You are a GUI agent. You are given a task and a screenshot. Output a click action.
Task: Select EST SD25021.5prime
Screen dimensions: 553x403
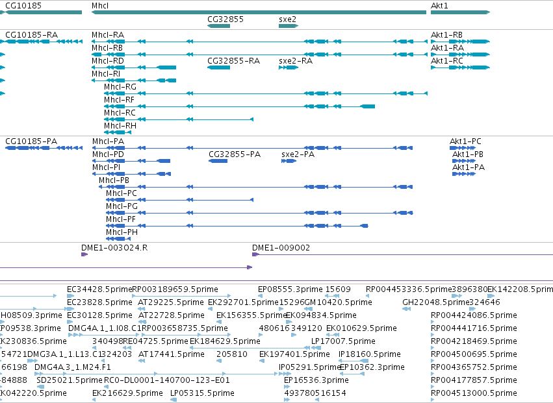click(39, 387)
